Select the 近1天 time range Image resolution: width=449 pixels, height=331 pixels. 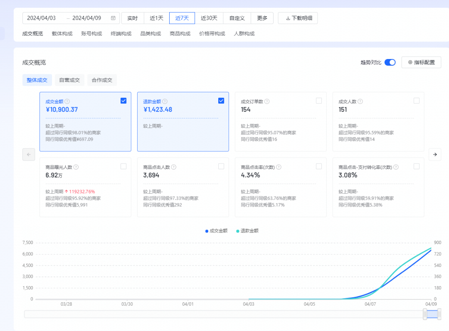pos(157,18)
